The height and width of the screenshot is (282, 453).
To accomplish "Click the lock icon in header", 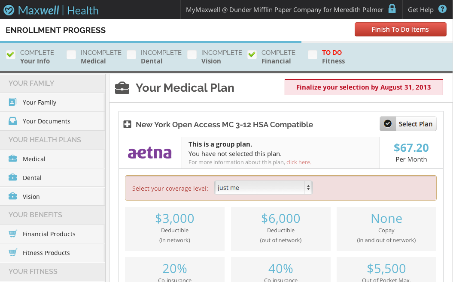I will coord(392,9).
